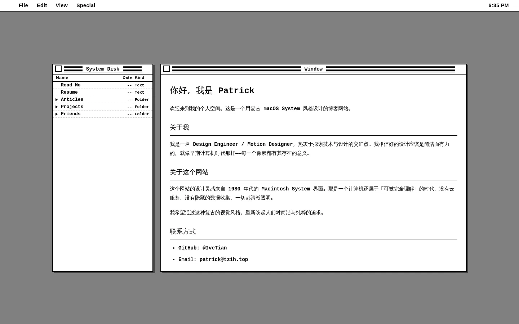Click the Name column header
This screenshot has height=324, width=519.
62,78
